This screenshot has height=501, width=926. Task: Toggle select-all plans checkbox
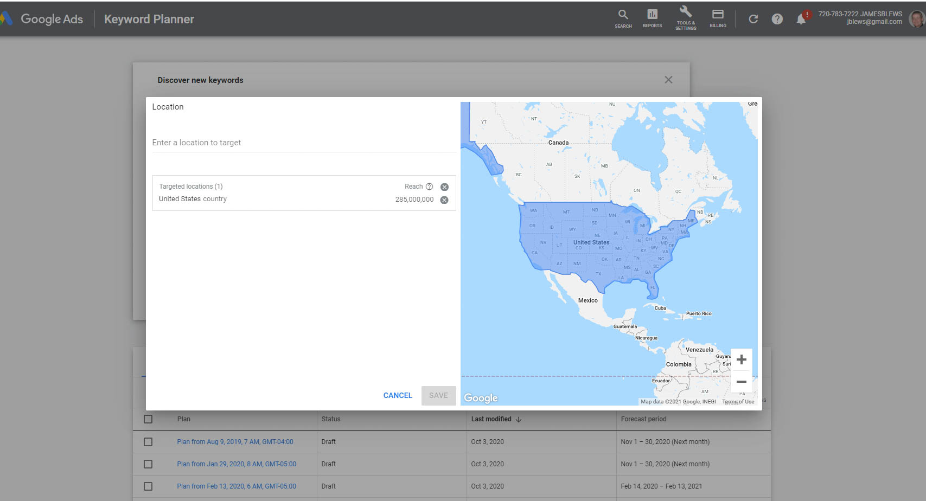148,419
